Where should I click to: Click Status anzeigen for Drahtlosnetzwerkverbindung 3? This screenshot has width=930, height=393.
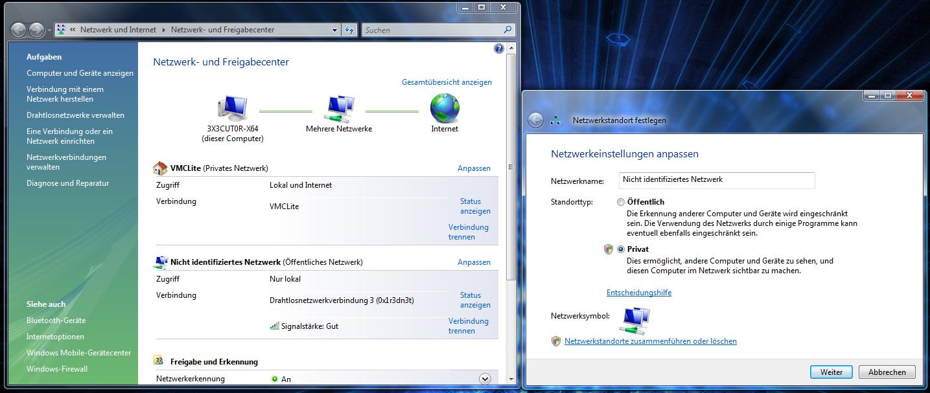point(475,300)
